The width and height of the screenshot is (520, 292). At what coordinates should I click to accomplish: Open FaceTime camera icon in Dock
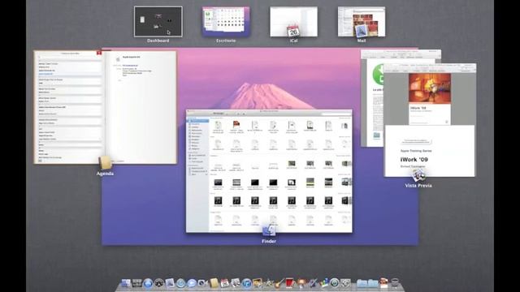pyautogui.click(x=202, y=283)
